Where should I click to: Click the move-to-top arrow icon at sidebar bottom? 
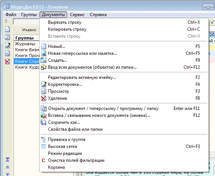point(7,160)
